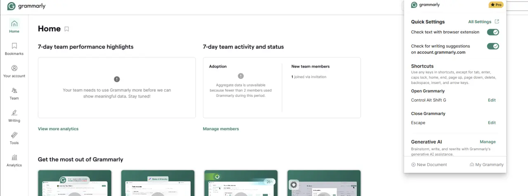Toggle writing suggestions on account.grammarly.com
This screenshot has width=528, height=196.
point(493,46)
